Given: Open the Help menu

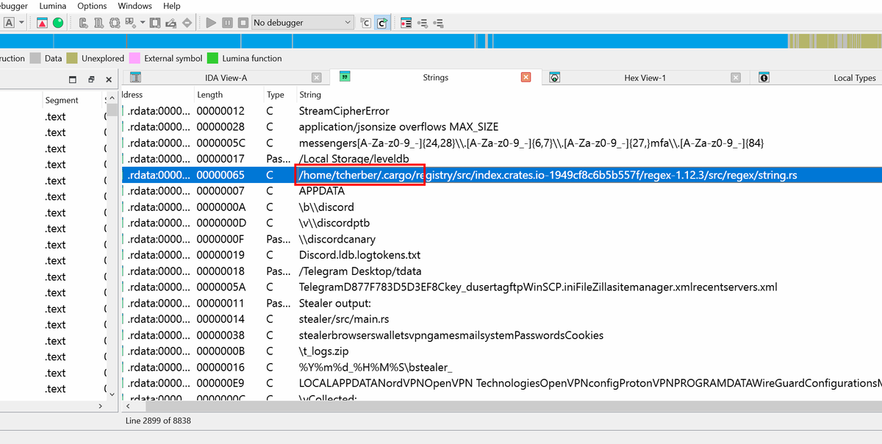Looking at the screenshot, I should [x=172, y=6].
